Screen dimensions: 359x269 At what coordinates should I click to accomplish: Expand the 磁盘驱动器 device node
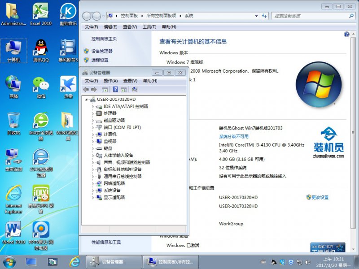(93, 121)
